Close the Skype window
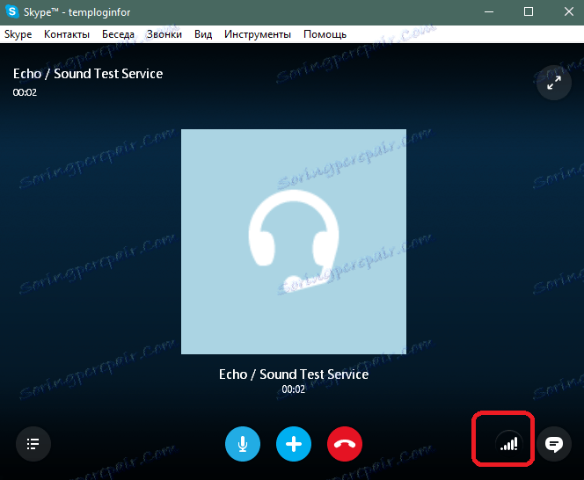 pos(569,12)
